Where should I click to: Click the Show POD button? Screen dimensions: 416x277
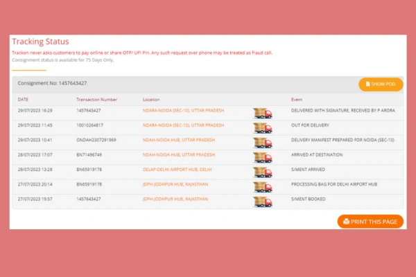381,84
